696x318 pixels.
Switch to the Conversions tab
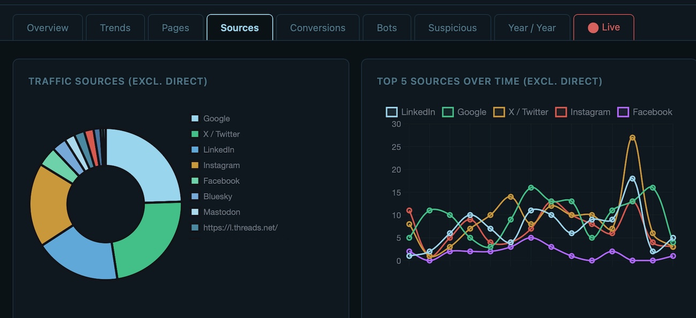tap(317, 27)
